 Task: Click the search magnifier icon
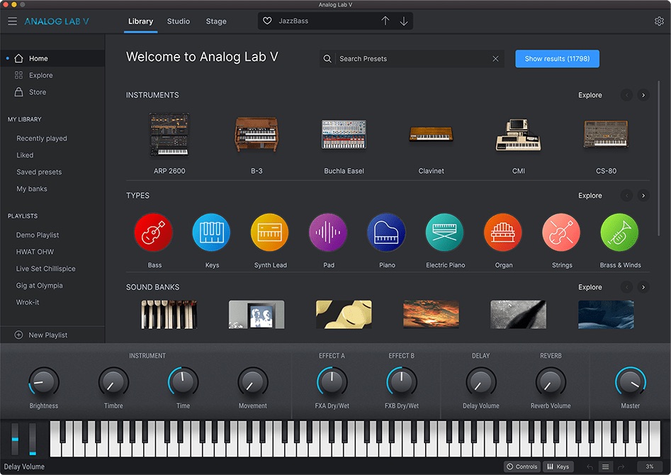327,59
